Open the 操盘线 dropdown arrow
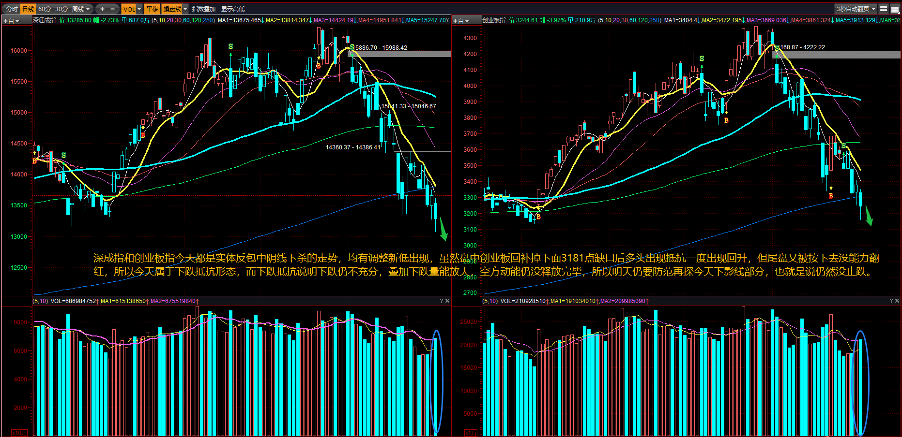The image size is (902, 437). tap(185, 9)
